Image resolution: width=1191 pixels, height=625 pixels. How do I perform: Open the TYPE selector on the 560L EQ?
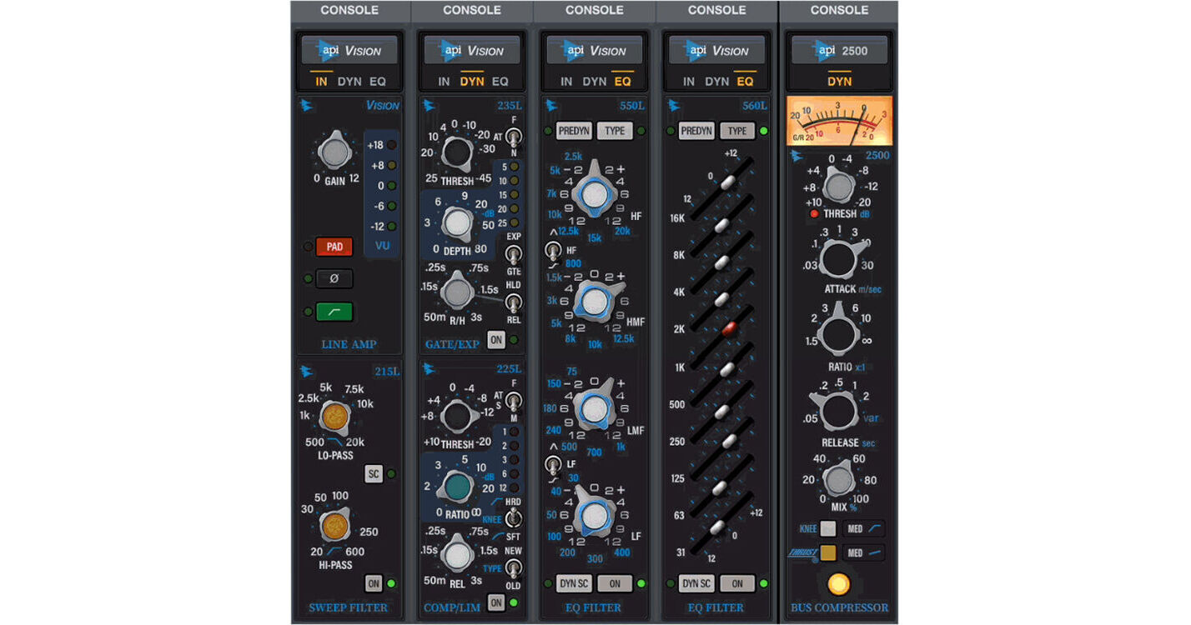(736, 130)
